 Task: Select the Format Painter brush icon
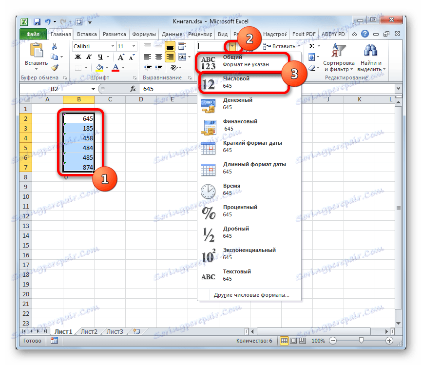(x=55, y=67)
